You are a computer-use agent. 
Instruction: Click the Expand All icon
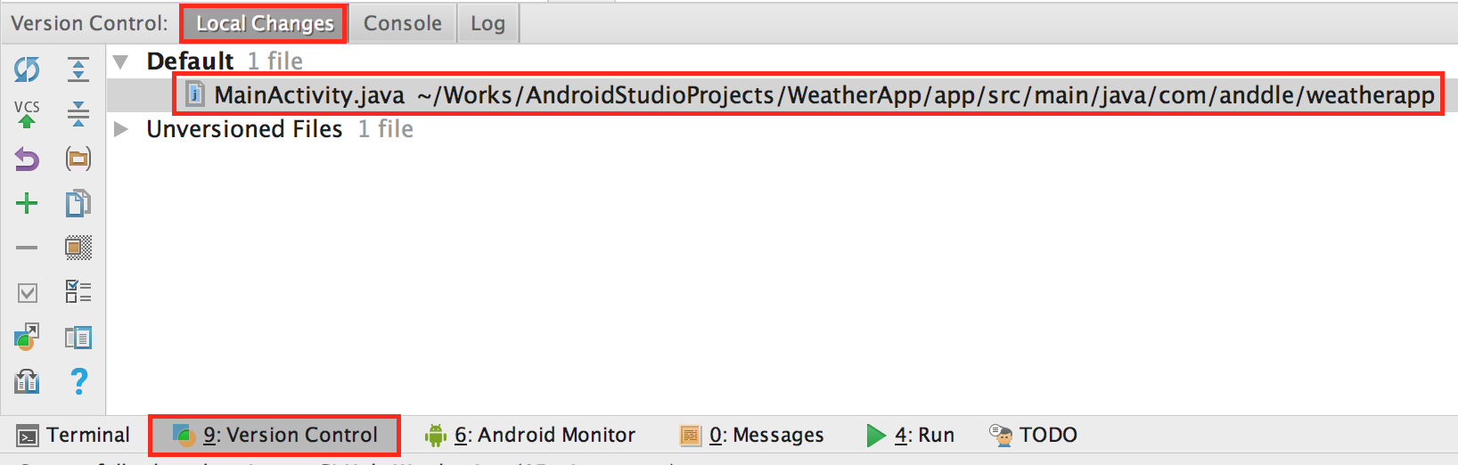[78, 69]
